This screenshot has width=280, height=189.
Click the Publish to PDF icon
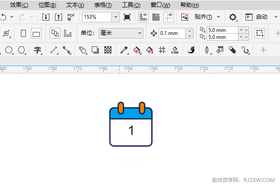click(71, 17)
